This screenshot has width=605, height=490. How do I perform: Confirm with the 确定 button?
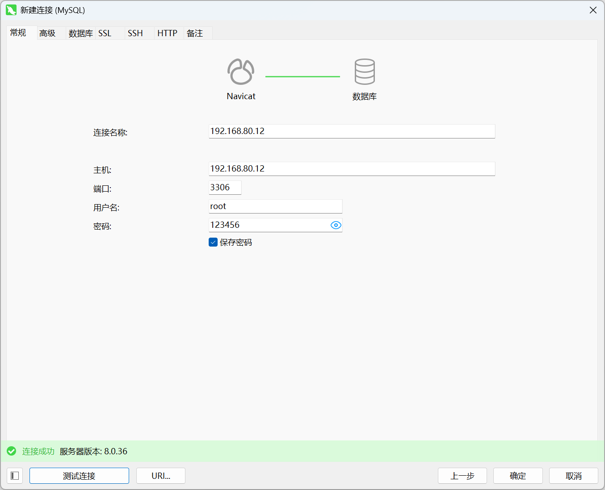518,476
